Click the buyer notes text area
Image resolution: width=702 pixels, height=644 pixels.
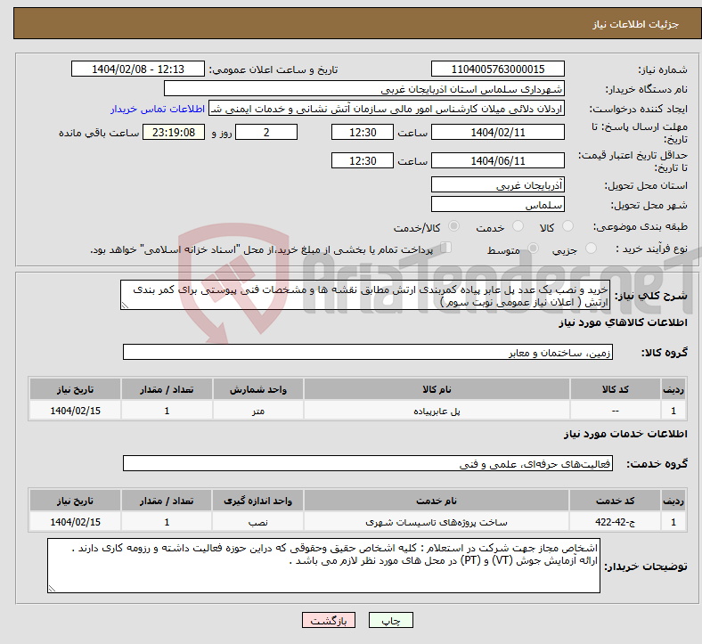pyautogui.click(x=323, y=566)
